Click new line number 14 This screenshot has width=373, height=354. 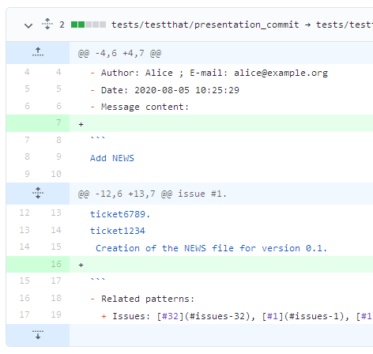pos(56,230)
